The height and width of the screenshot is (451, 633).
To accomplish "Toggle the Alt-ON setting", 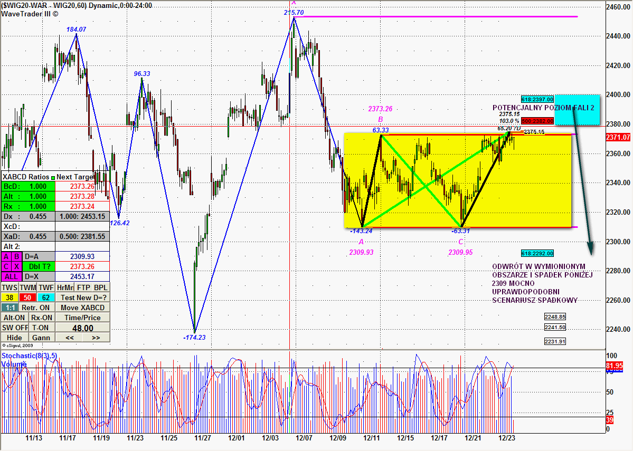I will point(14,318).
